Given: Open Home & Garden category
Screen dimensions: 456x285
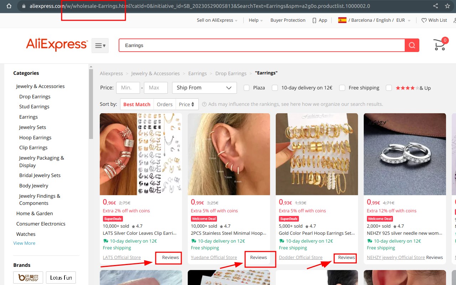Looking at the screenshot, I should (35, 213).
